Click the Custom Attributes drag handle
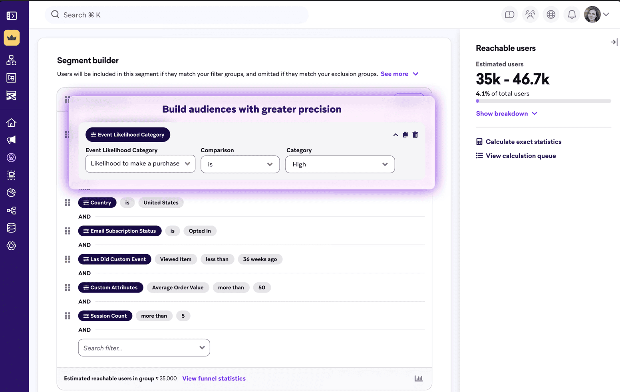 coord(68,287)
